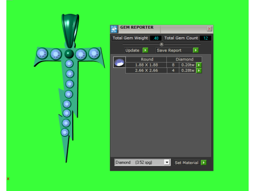Click the red X marker in viewport corner

pyautogui.click(x=8, y=179)
